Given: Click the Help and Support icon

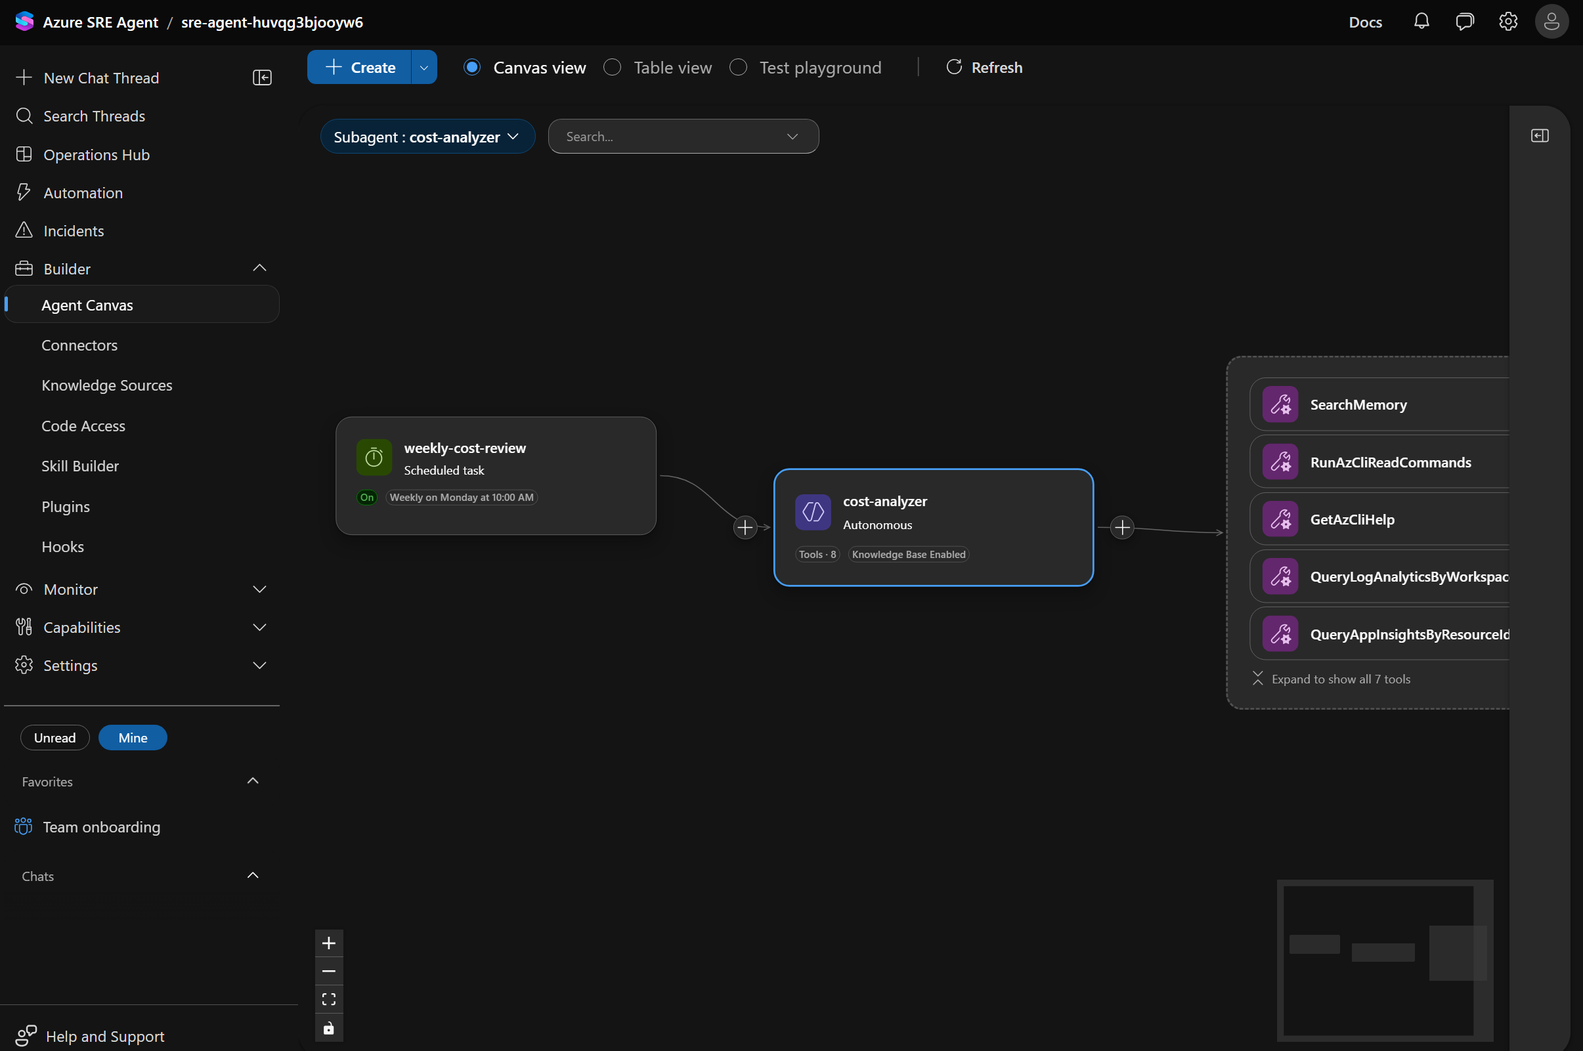Looking at the screenshot, I should point(26,1037).
